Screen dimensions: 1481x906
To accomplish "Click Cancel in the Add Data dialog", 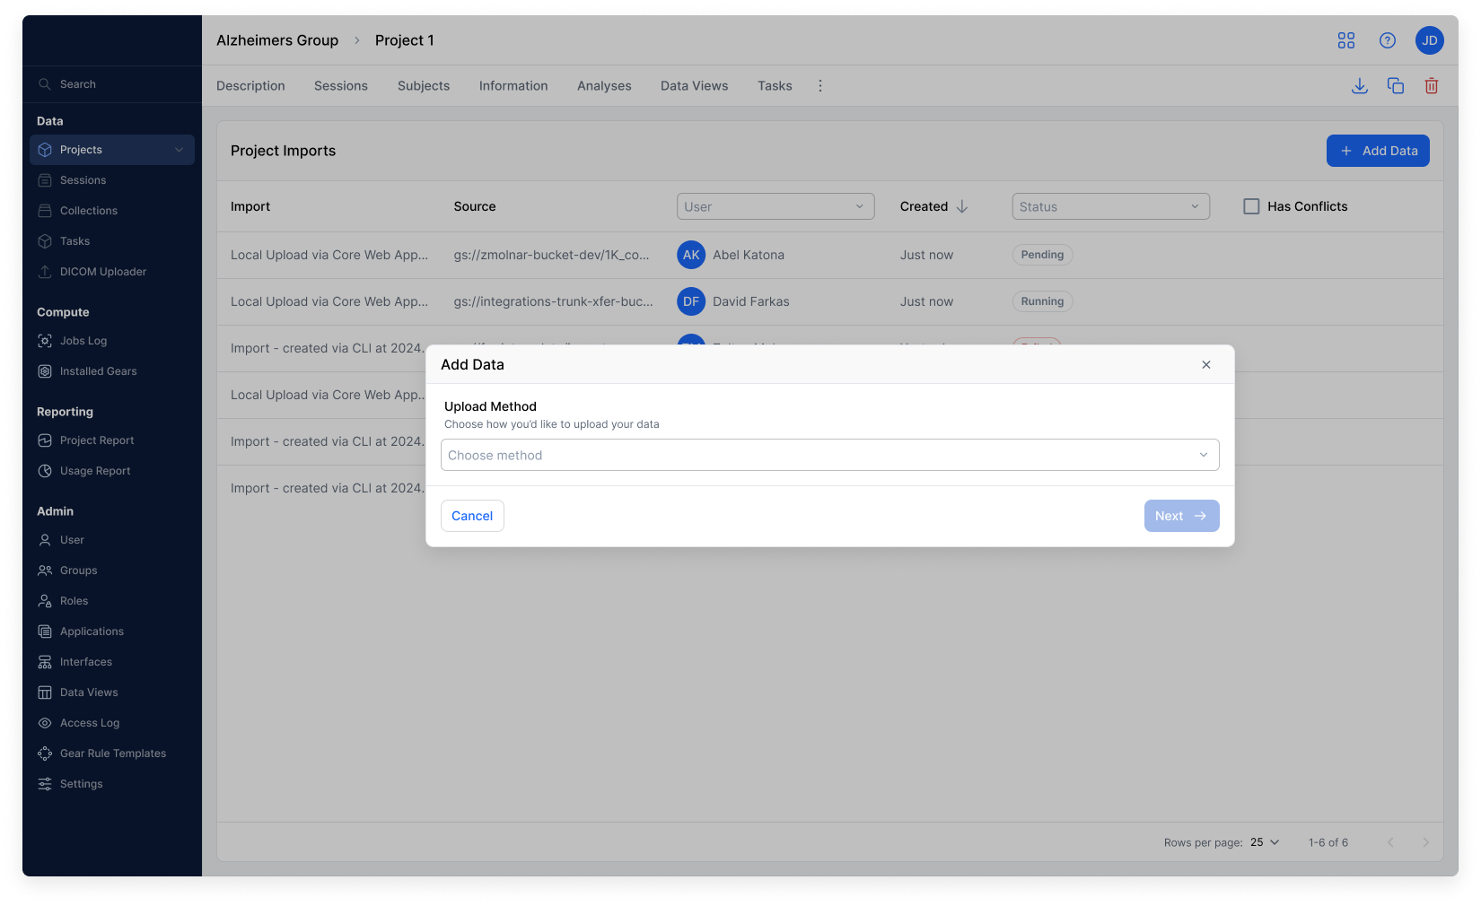I will point(472,516).
